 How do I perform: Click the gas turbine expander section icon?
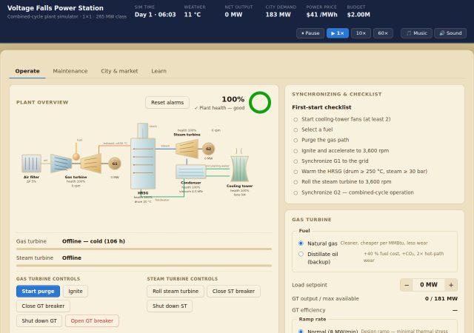90,164
